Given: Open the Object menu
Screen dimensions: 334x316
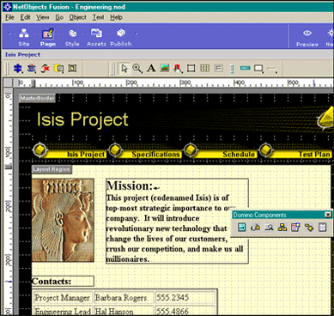Looking at the screenshot, I should point(77,17).
